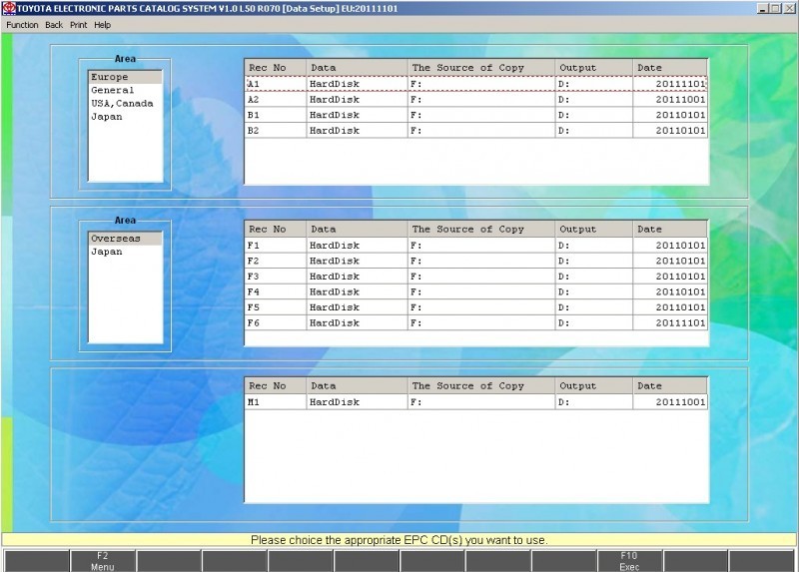The height and width of the screenshot is (572, 799).
Task: Click date 20111101 in row F6
Action: pyautogui.click(x=670, y=322)
